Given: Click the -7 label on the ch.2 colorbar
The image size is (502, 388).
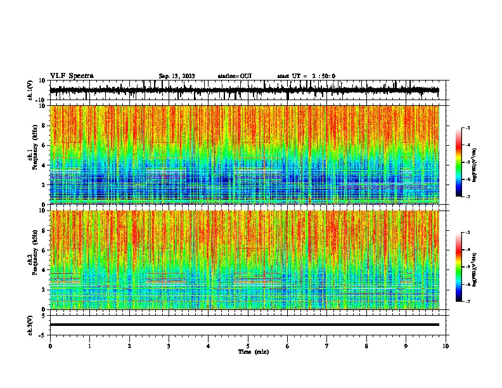Looking at the screenshot, I should point(467,301).
